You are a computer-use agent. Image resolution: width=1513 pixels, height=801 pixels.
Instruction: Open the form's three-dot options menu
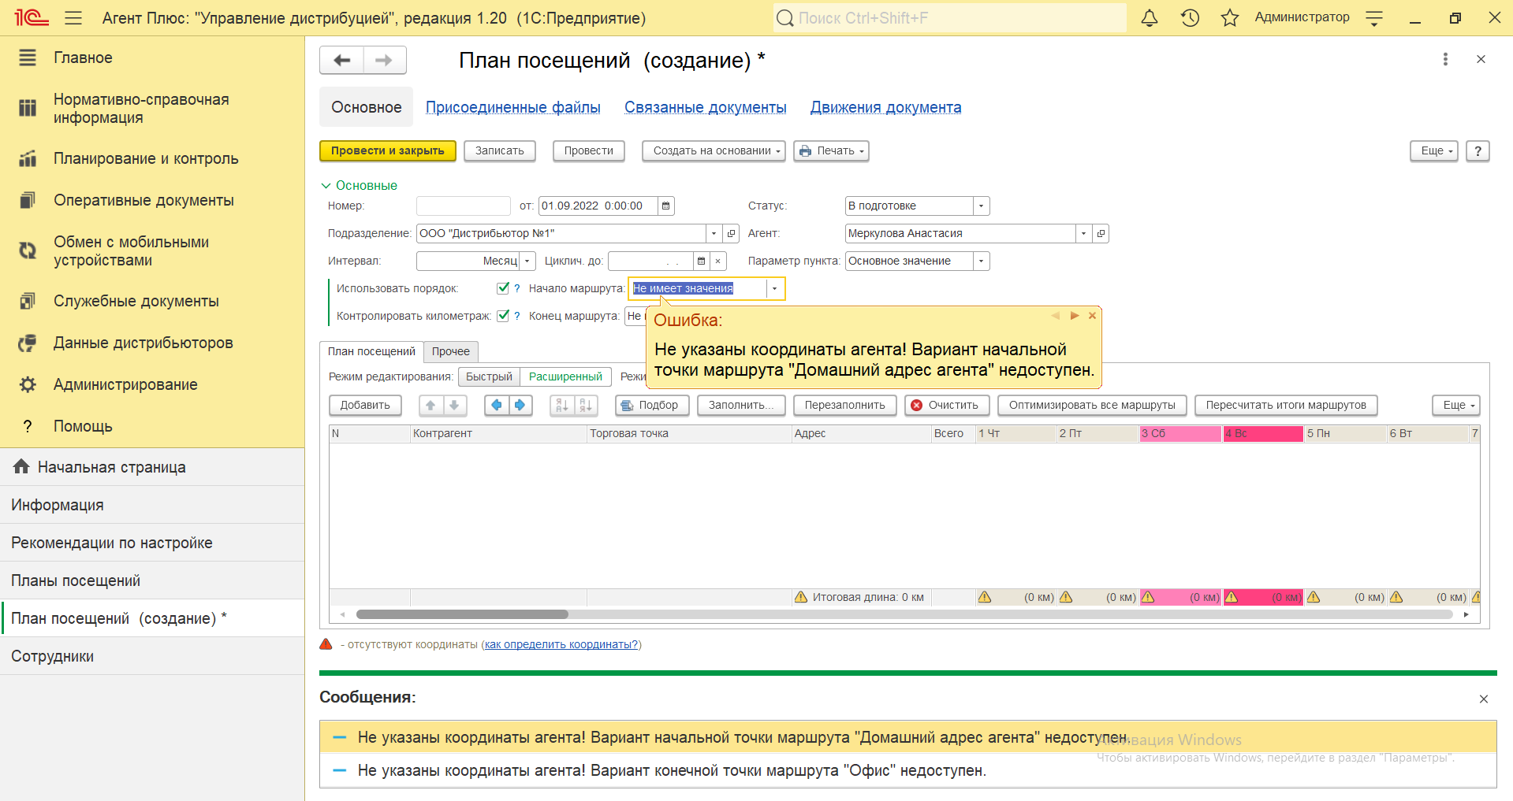pos(1445,59)
